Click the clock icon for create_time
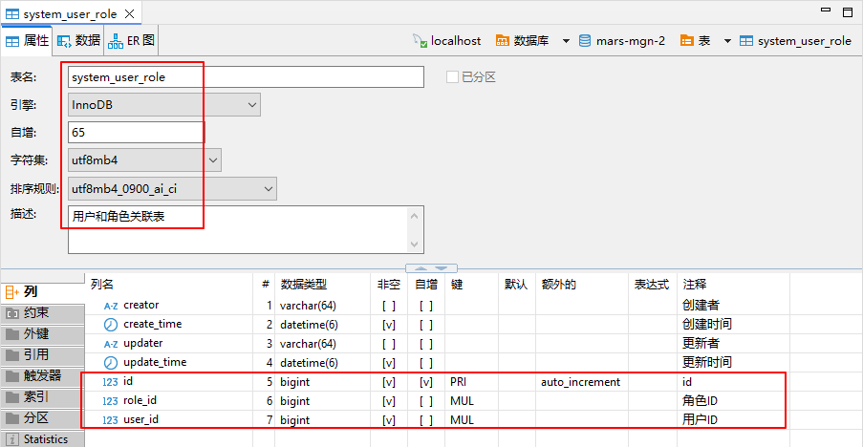This screenshot has height=447, width=863. [x=111, y=325]
